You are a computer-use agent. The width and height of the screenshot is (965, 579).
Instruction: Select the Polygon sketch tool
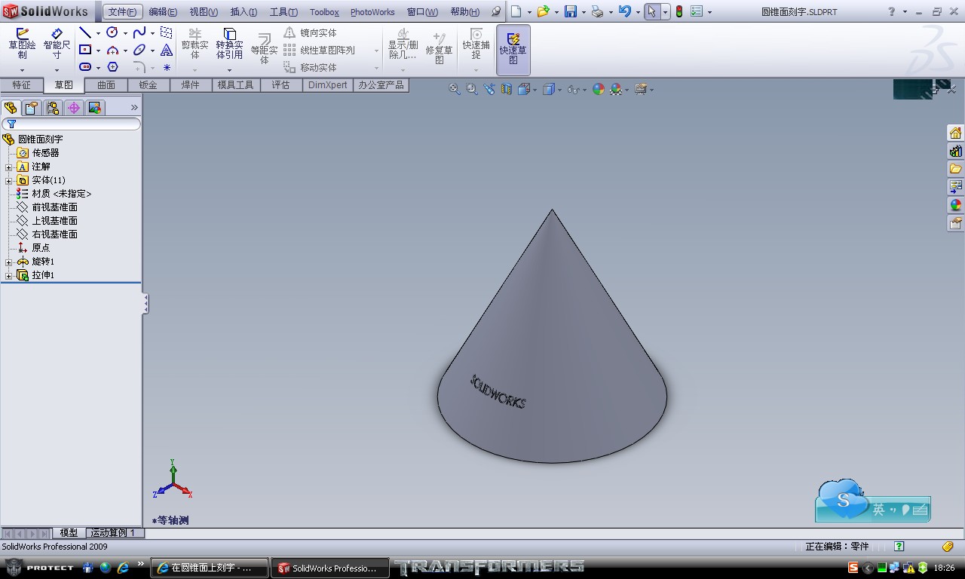point(112,67)
